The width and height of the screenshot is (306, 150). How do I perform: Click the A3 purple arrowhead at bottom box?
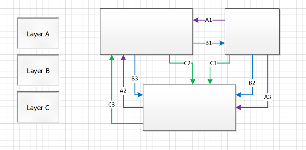coord(238,107)
